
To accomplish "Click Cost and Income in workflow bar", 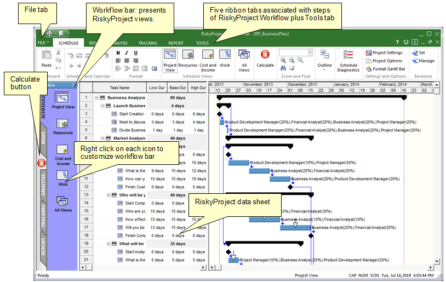I will tap(63, 155).
